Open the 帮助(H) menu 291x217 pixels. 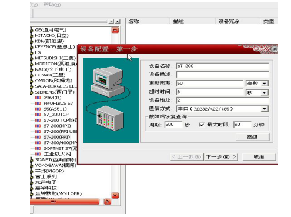(x=52, y=5)
